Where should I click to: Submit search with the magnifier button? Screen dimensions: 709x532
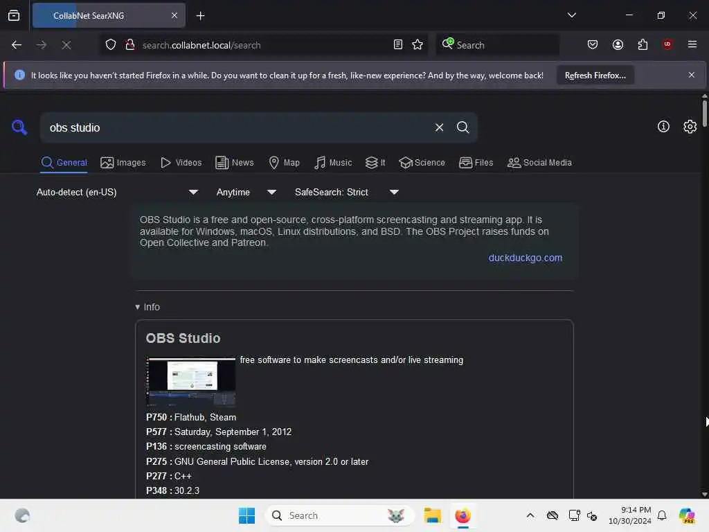(x=463, y=127)
